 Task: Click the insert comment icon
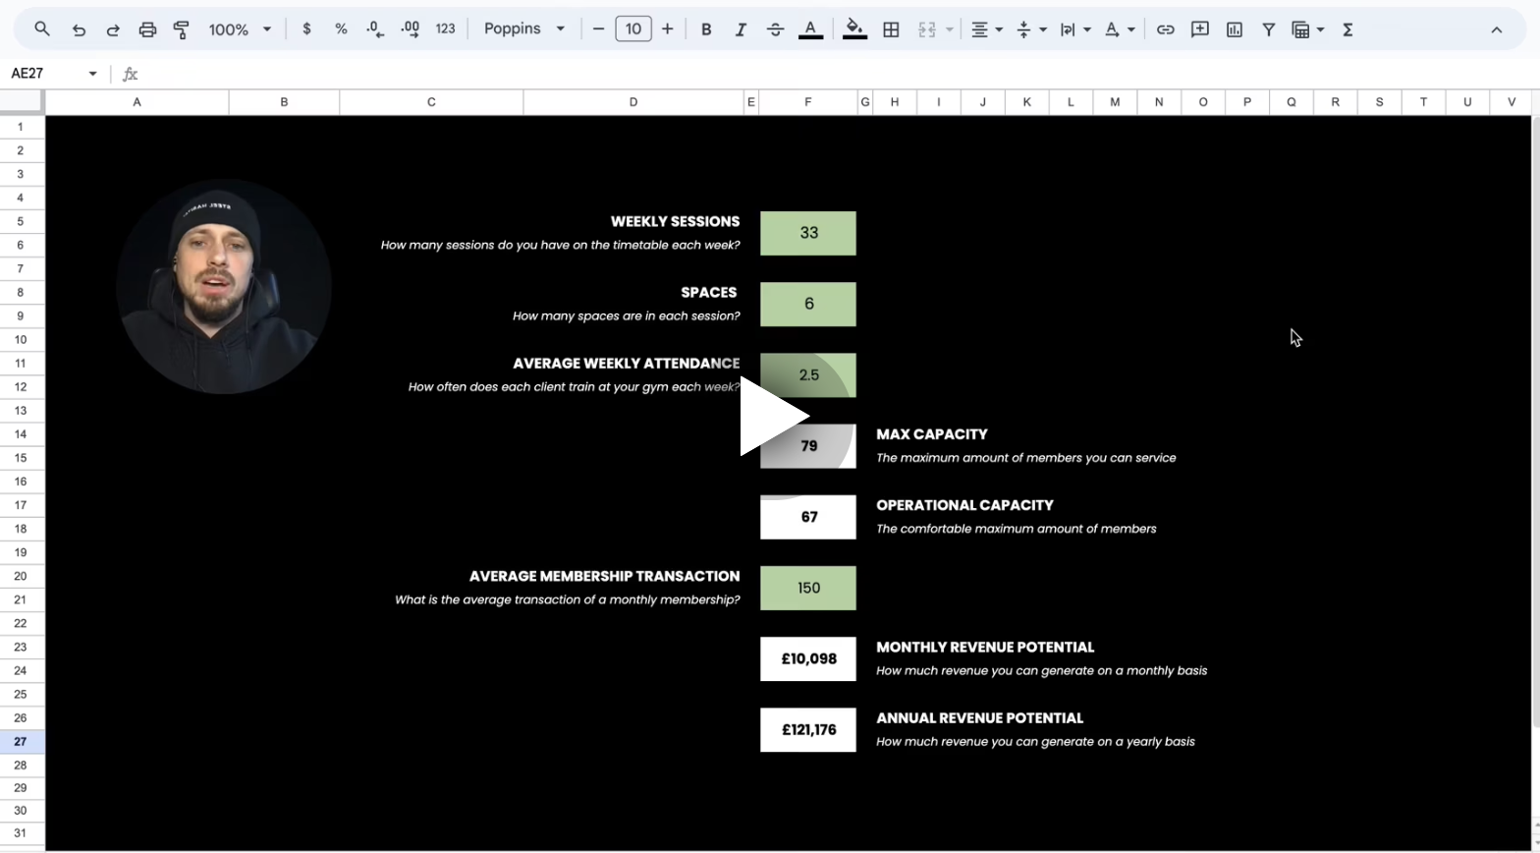(x=1199, y=29)
